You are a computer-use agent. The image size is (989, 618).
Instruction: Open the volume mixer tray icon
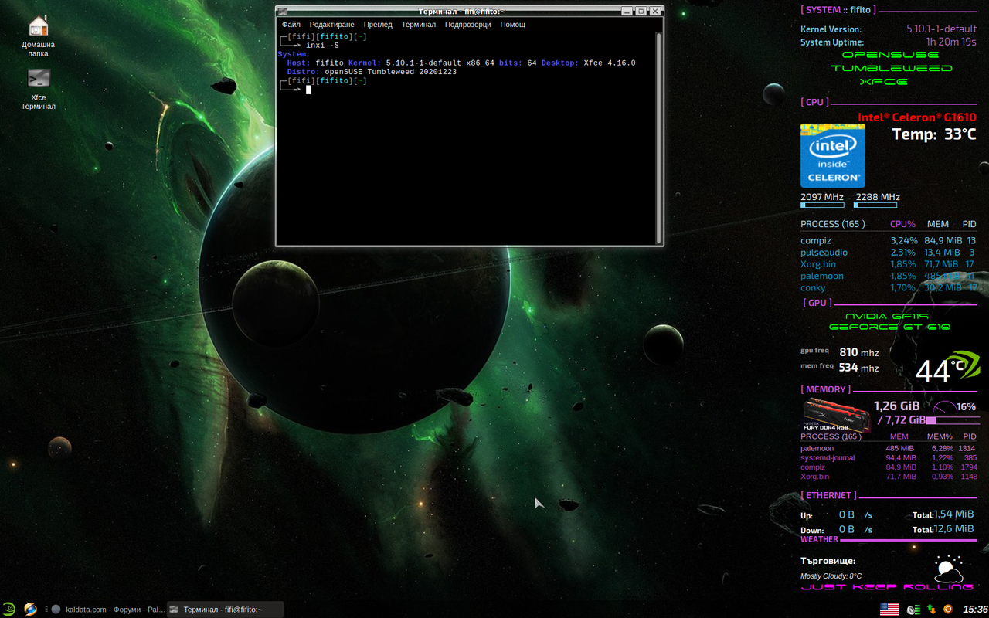913,610
